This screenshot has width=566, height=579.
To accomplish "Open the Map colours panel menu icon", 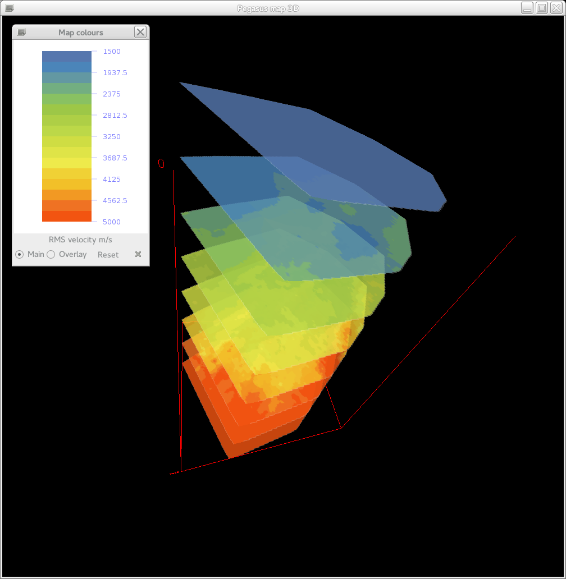I will click(21, 33).
